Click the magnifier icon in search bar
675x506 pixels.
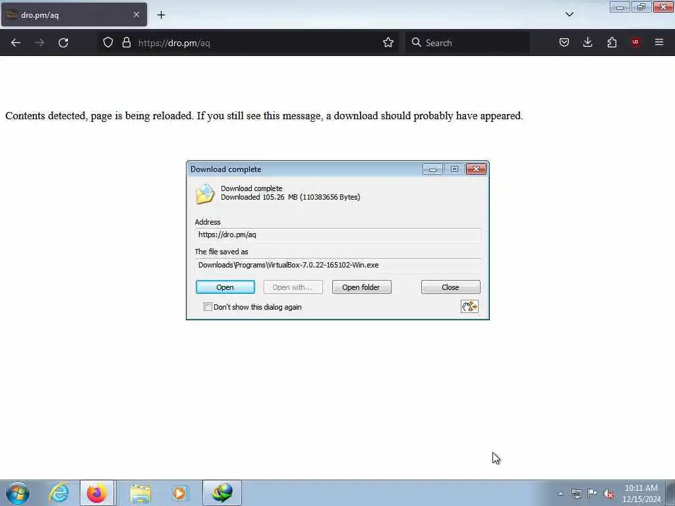(417, 42)
